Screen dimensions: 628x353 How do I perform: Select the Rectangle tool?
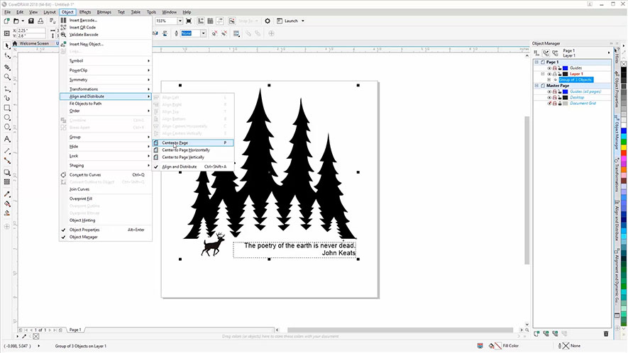click(7, 108)
